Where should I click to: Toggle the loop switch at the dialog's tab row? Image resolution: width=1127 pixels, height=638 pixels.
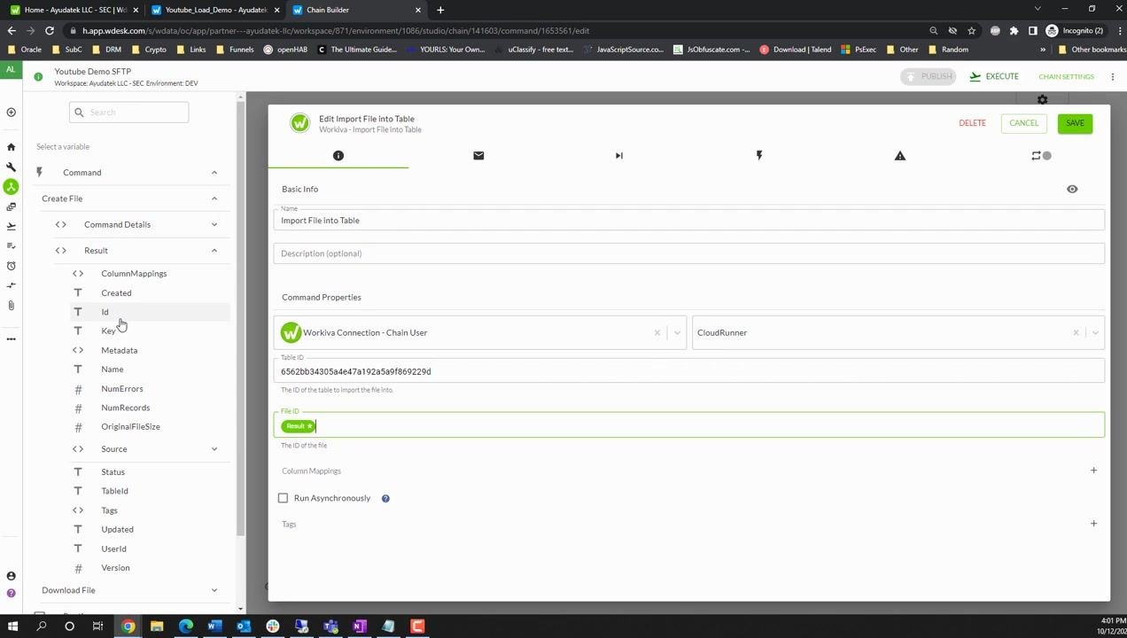(x=1041, y=156)
